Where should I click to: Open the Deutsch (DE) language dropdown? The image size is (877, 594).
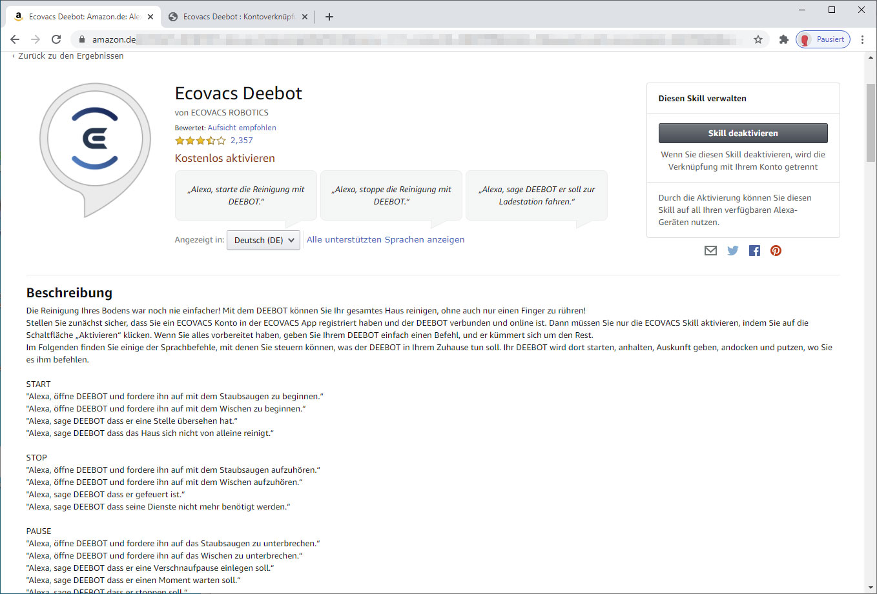263,240
